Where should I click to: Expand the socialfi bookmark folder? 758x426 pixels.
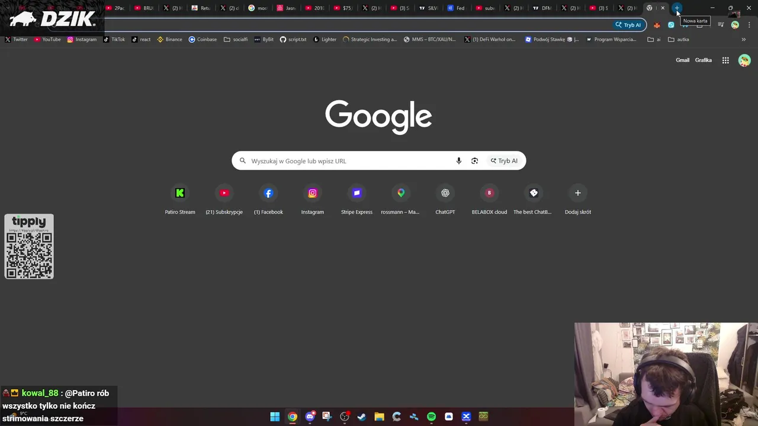(236, 40)
